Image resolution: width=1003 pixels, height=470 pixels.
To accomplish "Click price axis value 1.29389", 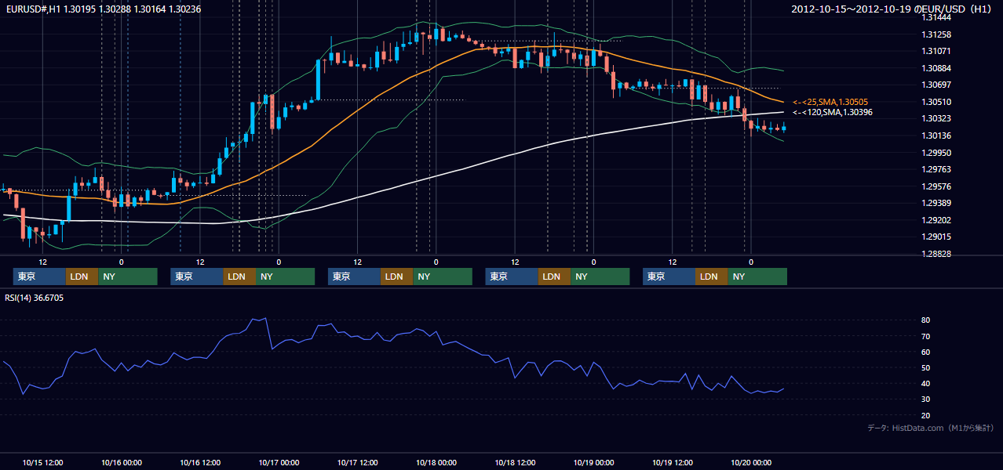I will pyautogui.click(x=936, y=203).
